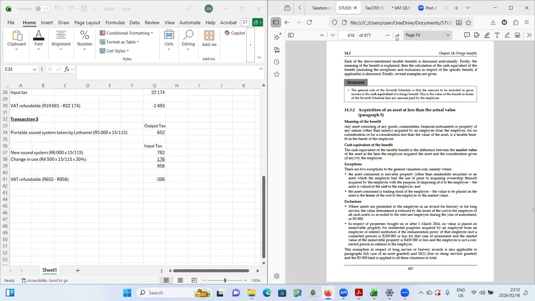Click the Excel zoom in plus button
The image size is (535, 301).
pyautogui.click(x=245, y=281)
